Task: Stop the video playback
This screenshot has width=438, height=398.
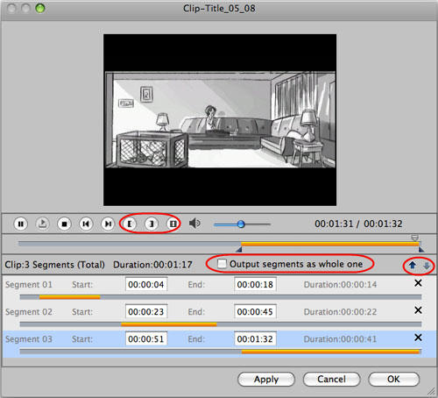Action: point(64,224)
